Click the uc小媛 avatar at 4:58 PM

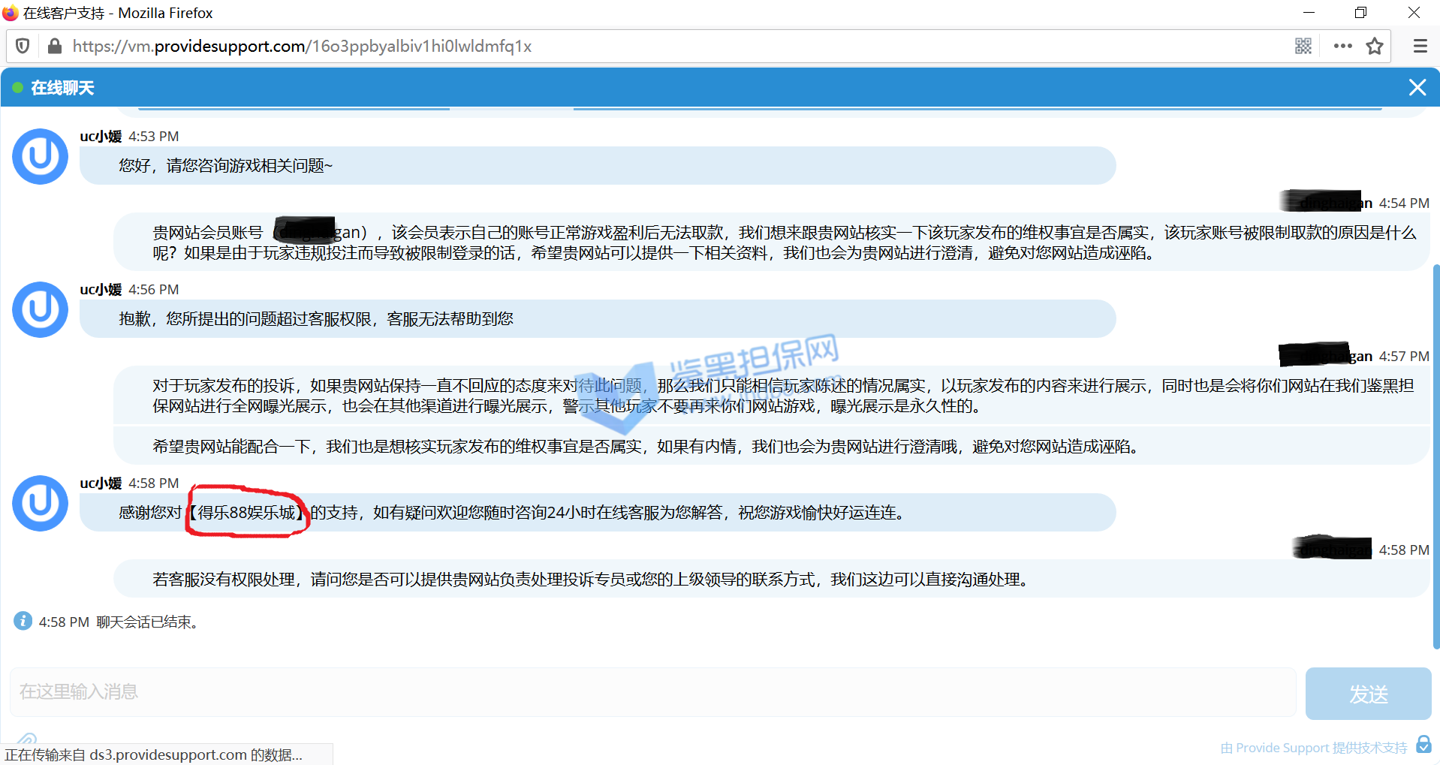pos(41,504)
